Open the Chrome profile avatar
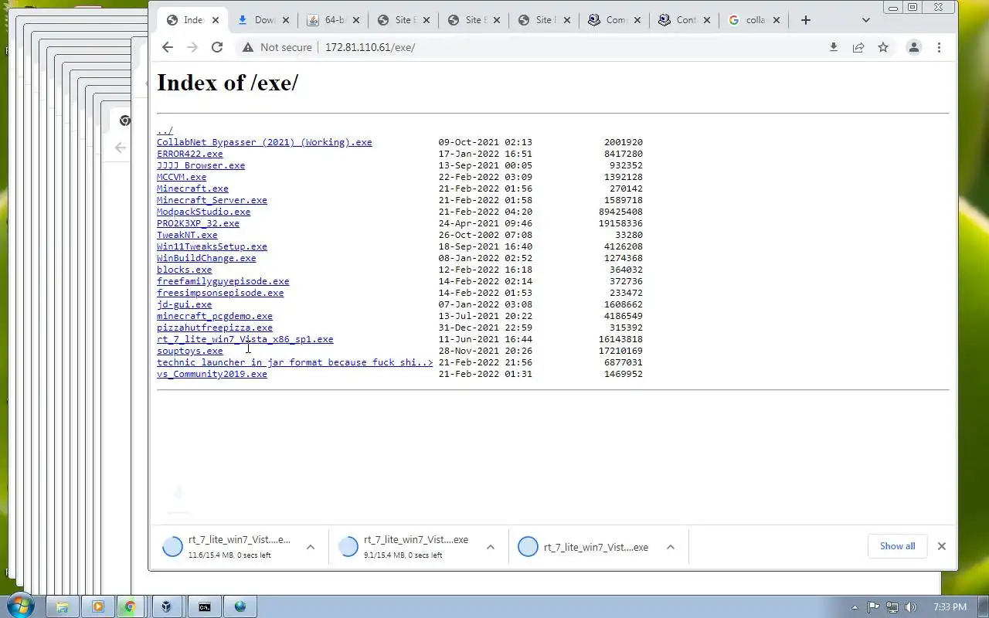The image size is (989, 618). pos(914,47)
